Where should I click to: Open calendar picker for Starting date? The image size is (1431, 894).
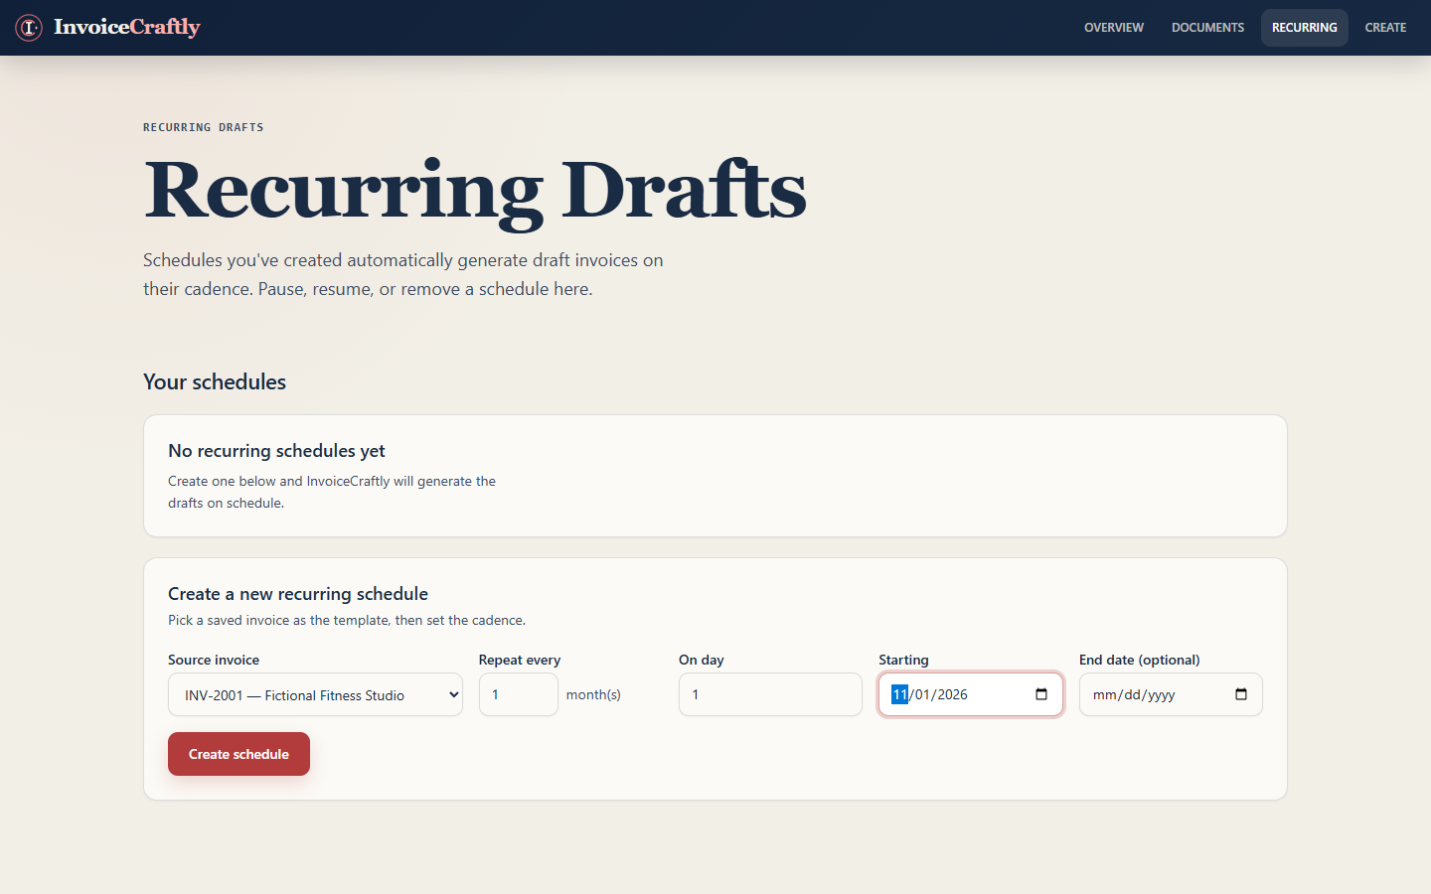pyautogui.click(x=1041, y=694)
